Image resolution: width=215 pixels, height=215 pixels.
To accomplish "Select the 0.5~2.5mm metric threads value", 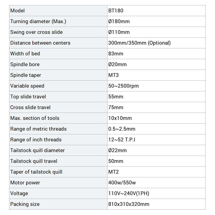I will point(122,129).
